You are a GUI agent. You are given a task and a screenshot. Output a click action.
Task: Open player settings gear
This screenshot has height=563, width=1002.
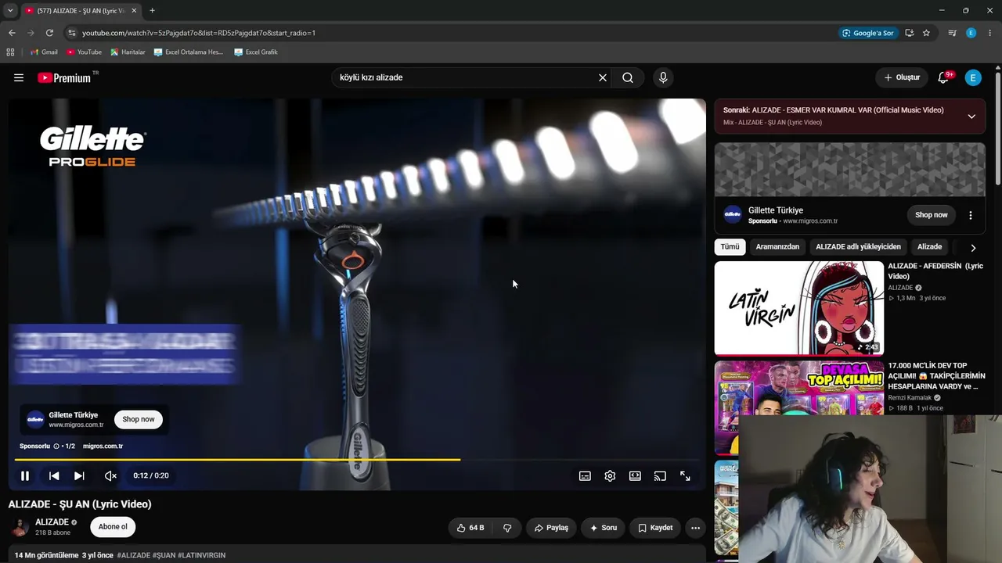610,475
